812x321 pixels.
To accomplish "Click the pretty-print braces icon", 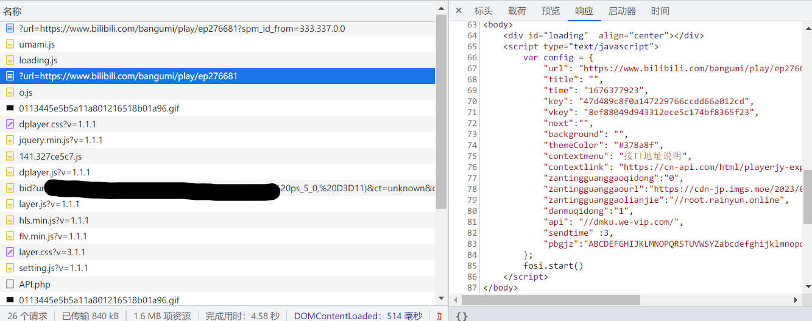I will pyautogui.click(x=462, y=316).
